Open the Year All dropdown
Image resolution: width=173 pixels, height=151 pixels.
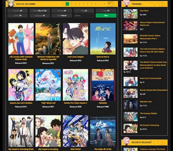(84, 11)
